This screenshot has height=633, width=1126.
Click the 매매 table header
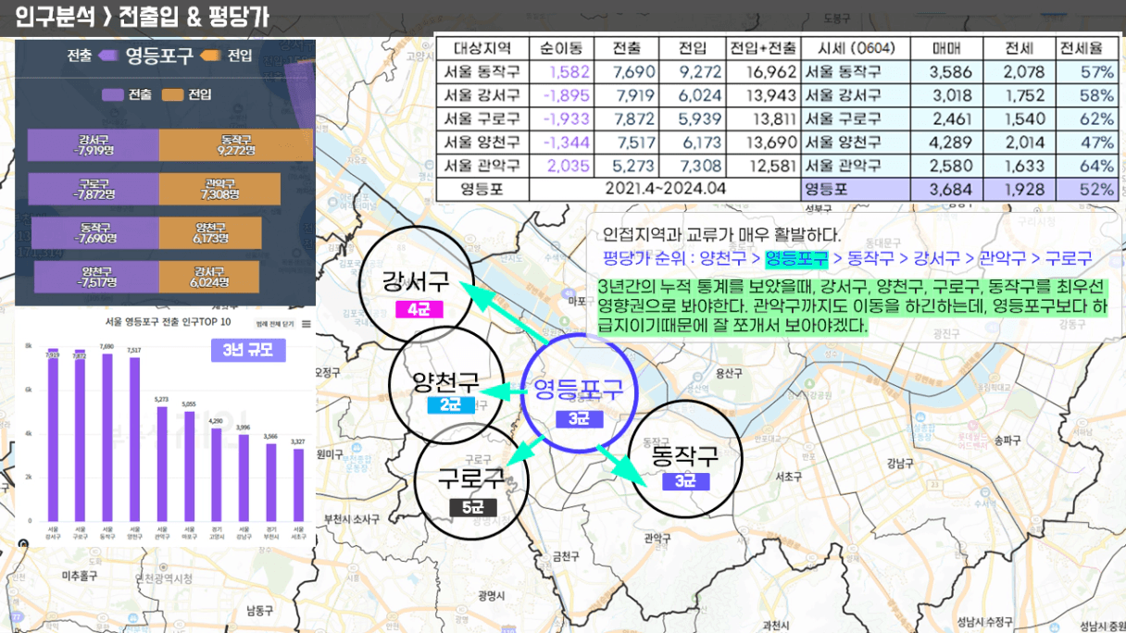point(948,48)
